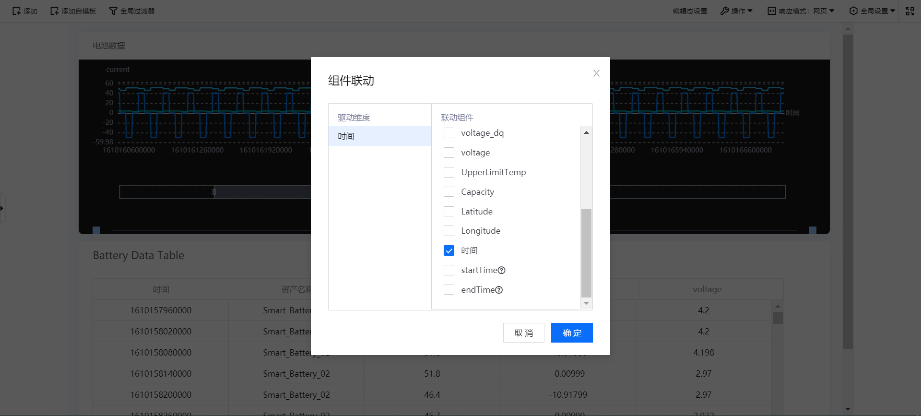The image size is (921, 416).
Task: Click the 确定 confirm button
Action: pyautogui.click(x=572, y=333)
